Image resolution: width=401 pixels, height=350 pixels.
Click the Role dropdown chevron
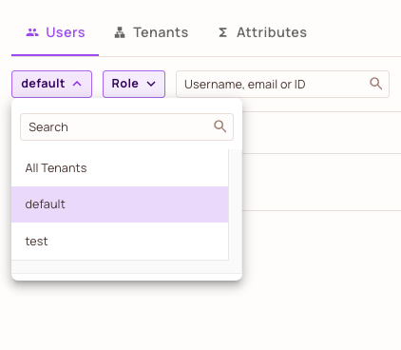point(151,84)
